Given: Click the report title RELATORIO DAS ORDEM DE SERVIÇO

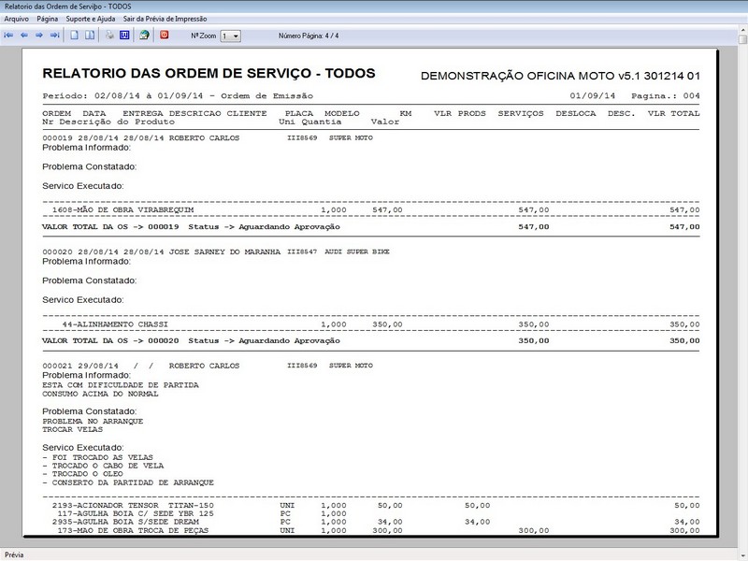Looking at the screenshot, I should click(x=209, y=74).
